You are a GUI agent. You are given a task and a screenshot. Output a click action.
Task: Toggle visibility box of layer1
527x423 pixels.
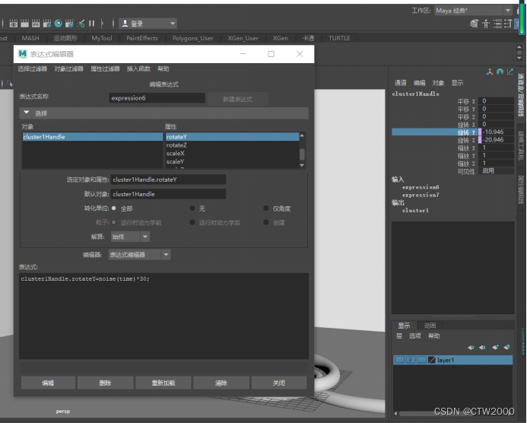click(399, 360)
